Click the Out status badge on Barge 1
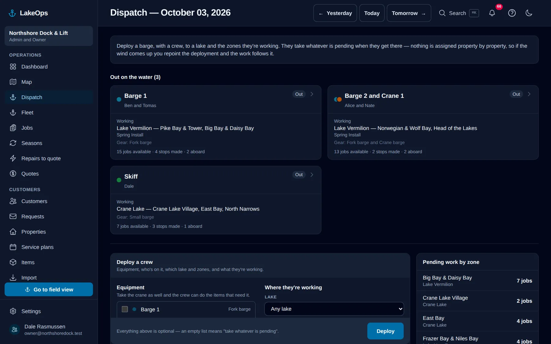The height and width of the screenshot is (344, 551). (x=299, y=94)
